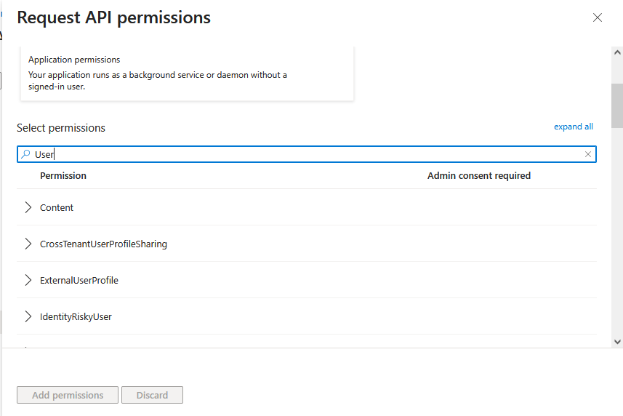623x416 pixels.
Task: Focus the permissions search field
Action: pyautogui.click(x=305, y=154)
